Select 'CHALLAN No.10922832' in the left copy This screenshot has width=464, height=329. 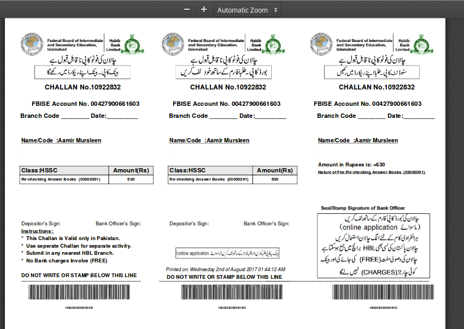coord(83,87)
